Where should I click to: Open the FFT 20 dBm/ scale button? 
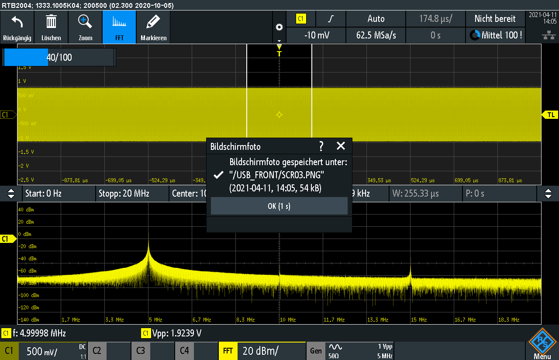pos(262,351)
